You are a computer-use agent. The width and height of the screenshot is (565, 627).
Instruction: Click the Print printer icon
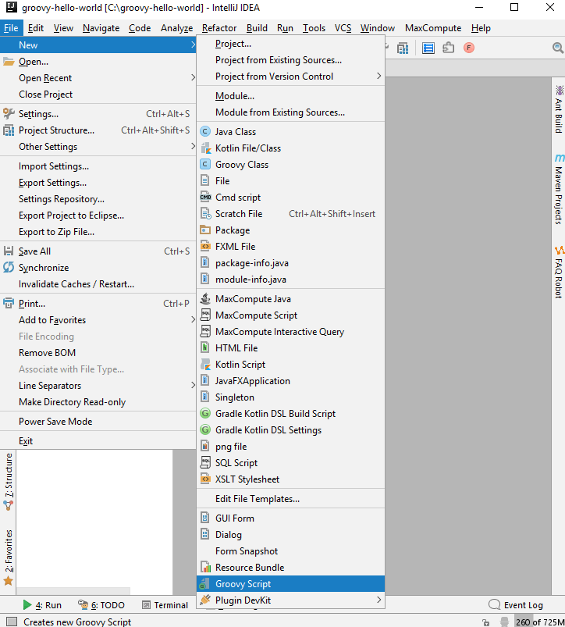[9, 304]
